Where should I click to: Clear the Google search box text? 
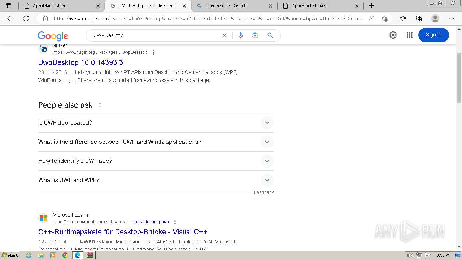pos(225,35)
